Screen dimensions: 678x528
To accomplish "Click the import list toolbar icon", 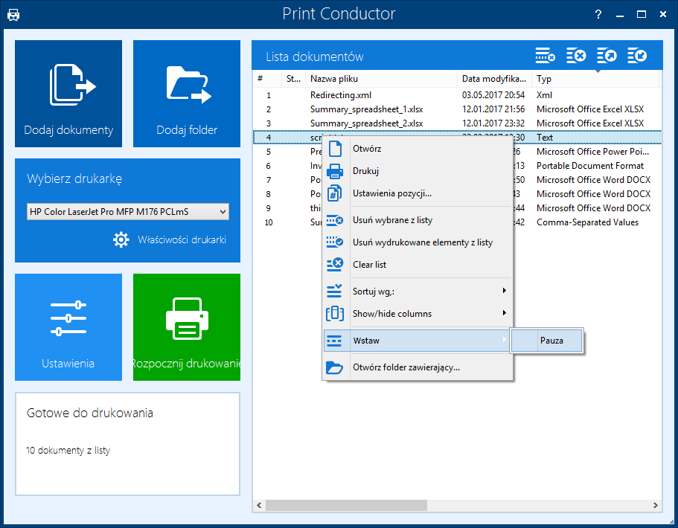I will click(637, 56).
